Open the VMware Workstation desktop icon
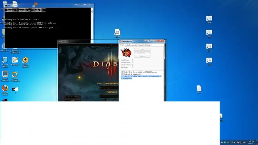 click(x=15, y=74)
